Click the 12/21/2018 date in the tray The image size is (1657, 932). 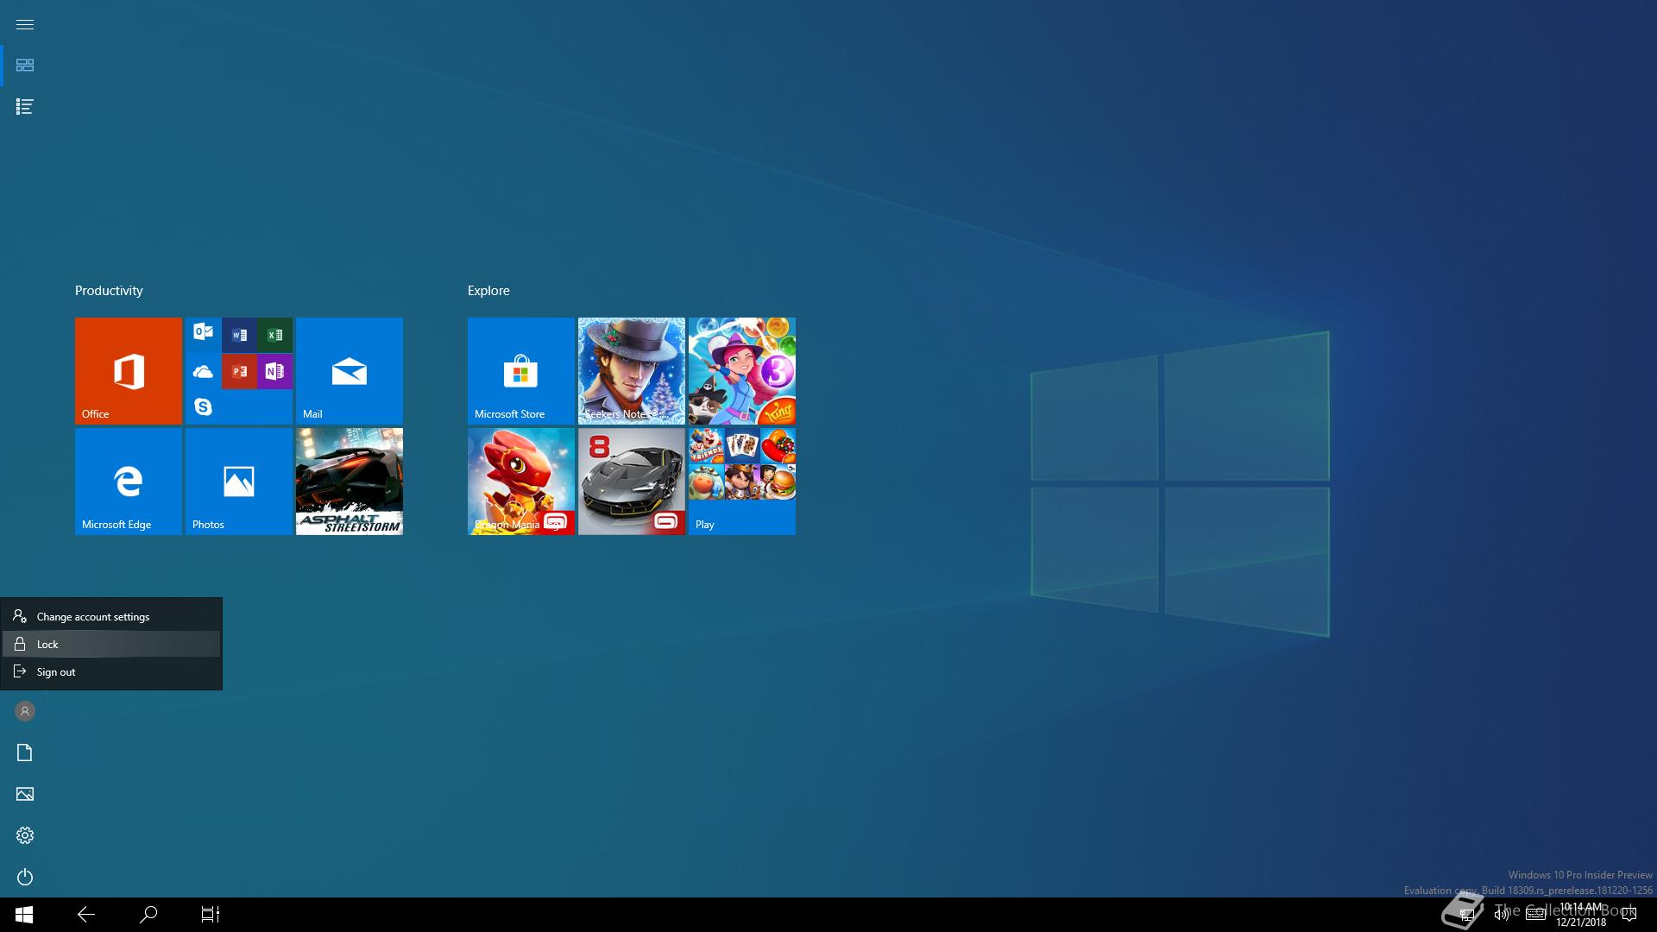click(1581, 923)
